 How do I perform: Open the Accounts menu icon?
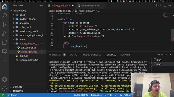pos(4,79)
